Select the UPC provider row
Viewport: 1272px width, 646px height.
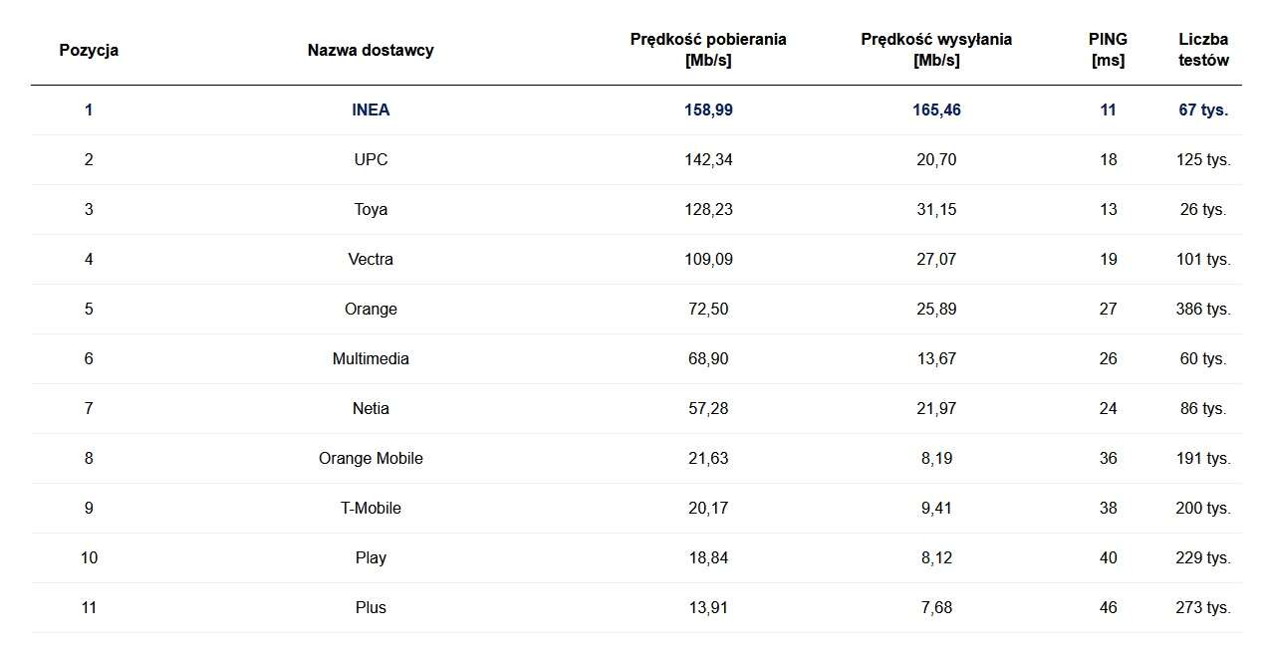(x=371, y=160)
